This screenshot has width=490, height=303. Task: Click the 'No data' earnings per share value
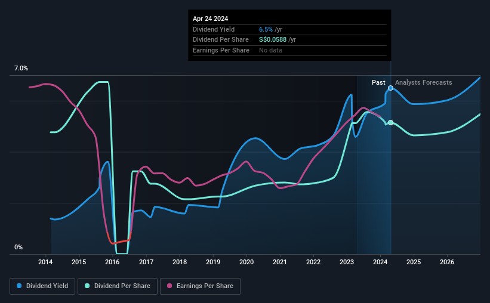pos(270,50)
